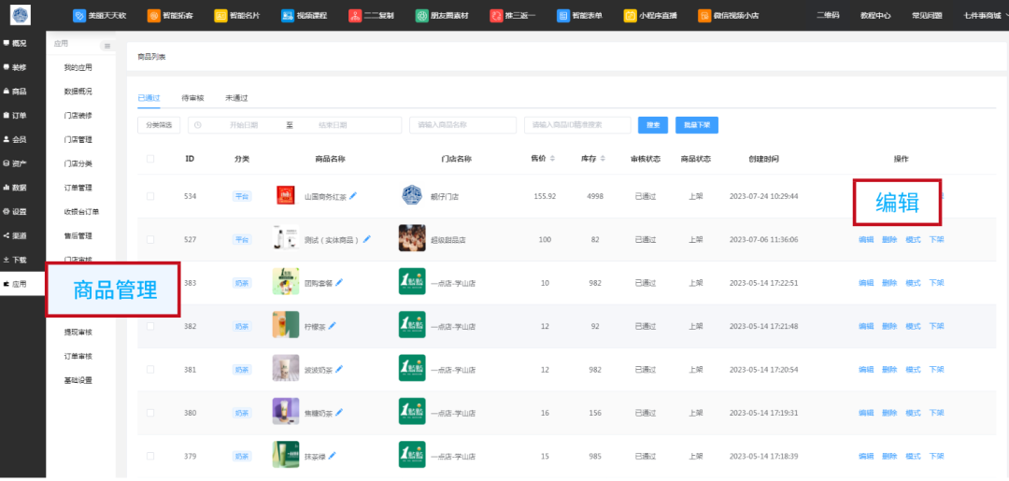Open the 靓仔门店 store logo
The height and width of the screenshot is (481, 1009).
point(412,195)
